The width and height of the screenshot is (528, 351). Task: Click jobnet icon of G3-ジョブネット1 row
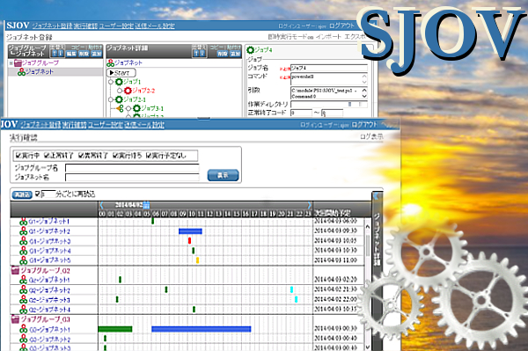point(23,329)
